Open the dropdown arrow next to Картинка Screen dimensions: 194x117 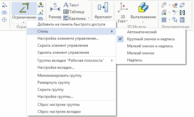tap(89, 18)
